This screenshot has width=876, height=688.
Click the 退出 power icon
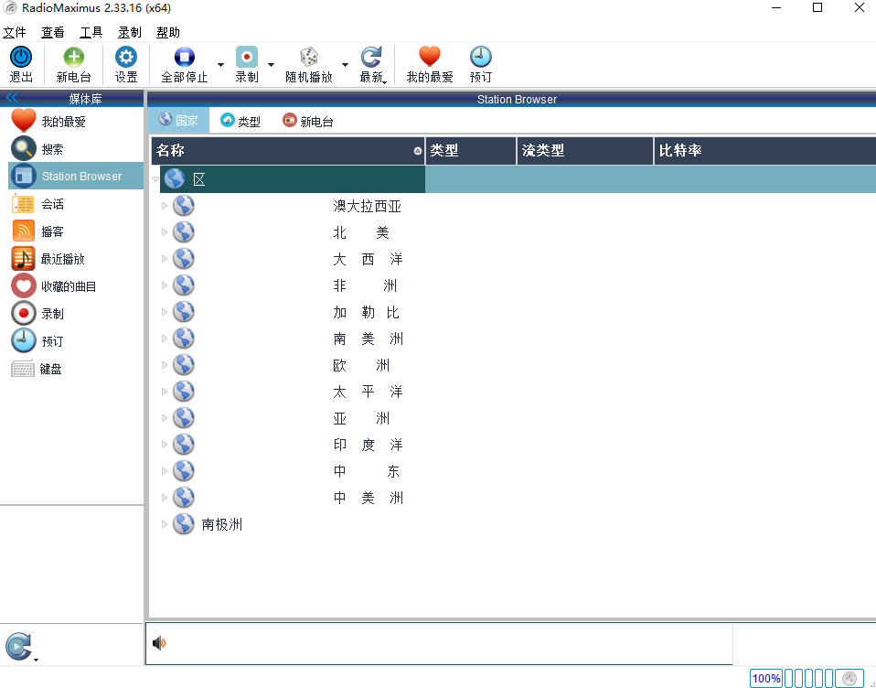point(21,57)
